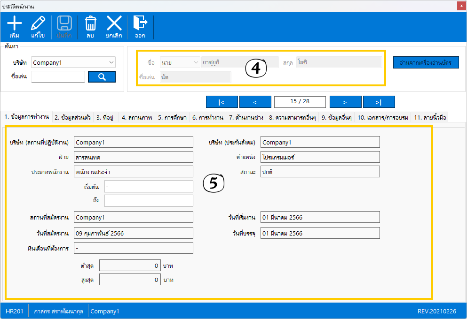The width and height of the screenshot is (467, 319).
Task: Click the ลบ (Delete) trash icon
Action: (90, 26)
